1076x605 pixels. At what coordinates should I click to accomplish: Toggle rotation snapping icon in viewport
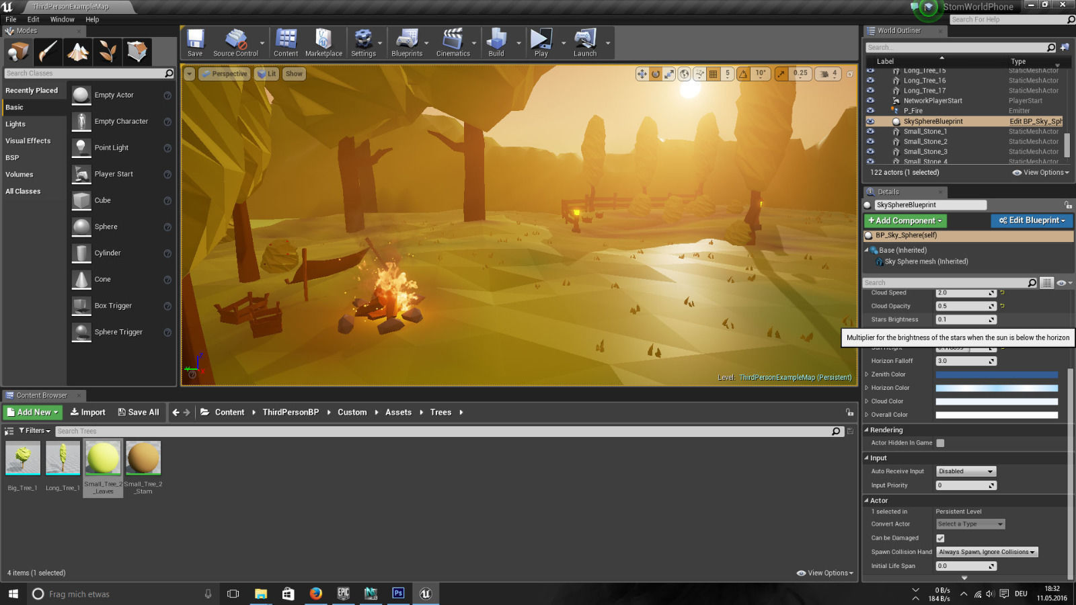tap(743, 74)
